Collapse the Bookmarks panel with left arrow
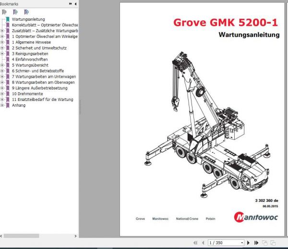 coord(75,4)
